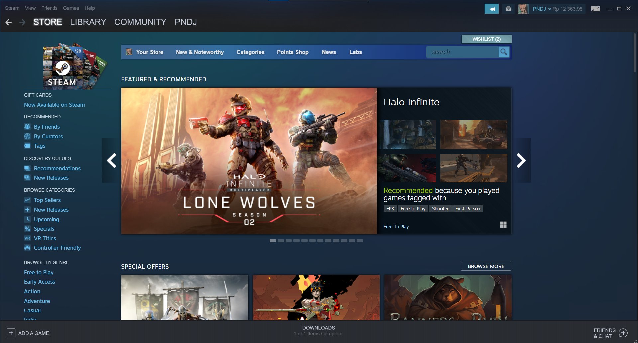Expand the Categories menu

point(250,52)
